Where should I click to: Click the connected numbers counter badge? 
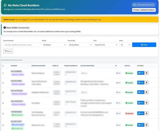pos(144,5)
